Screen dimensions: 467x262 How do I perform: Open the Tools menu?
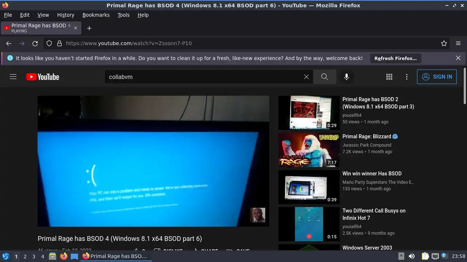tap(124, 15)
